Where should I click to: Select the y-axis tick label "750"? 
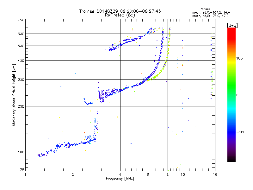(21, 20)
